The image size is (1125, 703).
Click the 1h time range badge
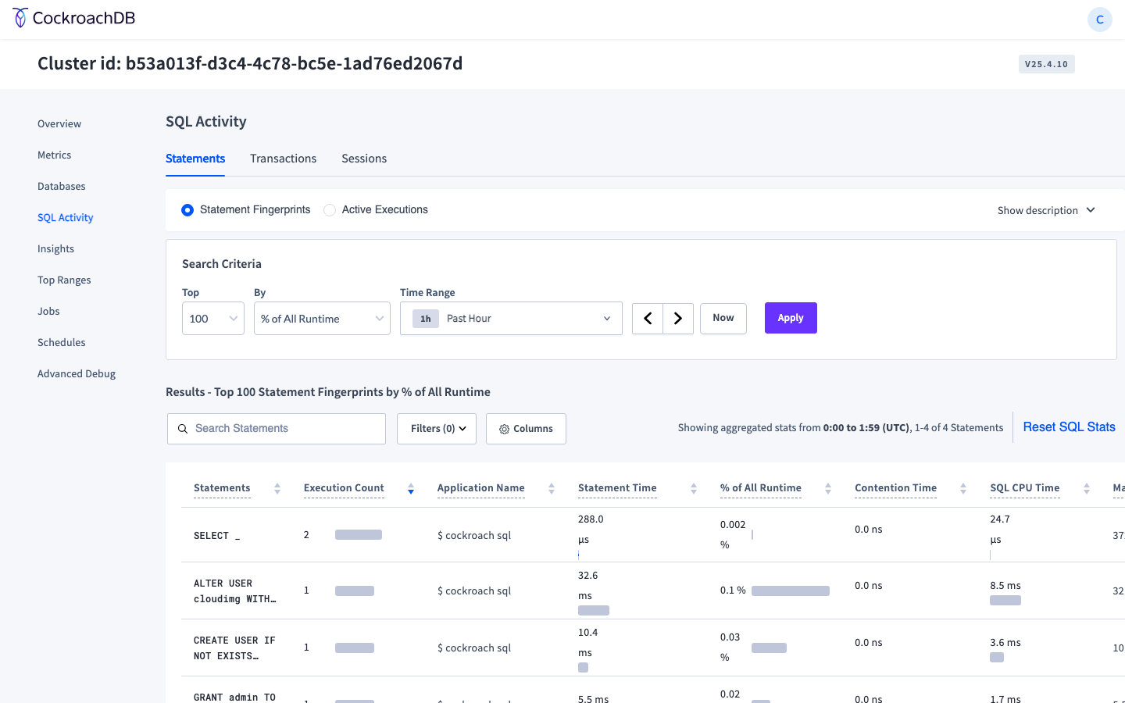(426, 319)
